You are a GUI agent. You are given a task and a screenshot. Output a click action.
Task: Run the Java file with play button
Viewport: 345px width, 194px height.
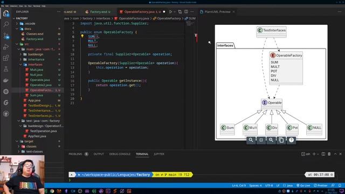click(x=170, y=12)
